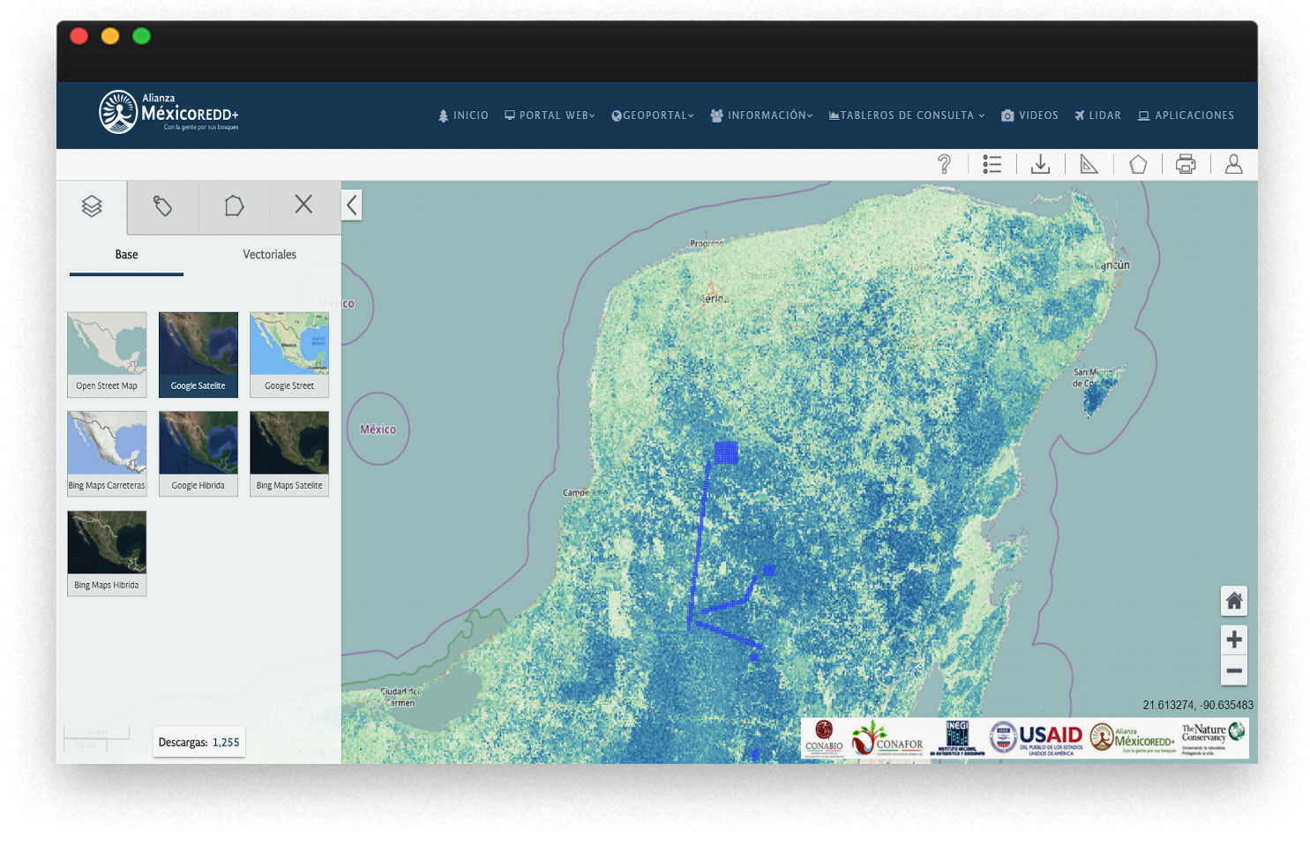Open the user account icon
Viewport: 1310px width, 845px height.
[x=1233, y=164]
